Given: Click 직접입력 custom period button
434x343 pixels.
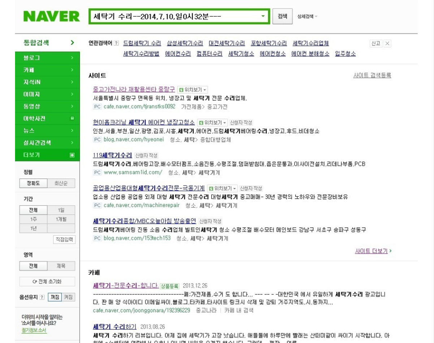Looking at the screenshot, I should pyautogui.click(x=64, y=239).
